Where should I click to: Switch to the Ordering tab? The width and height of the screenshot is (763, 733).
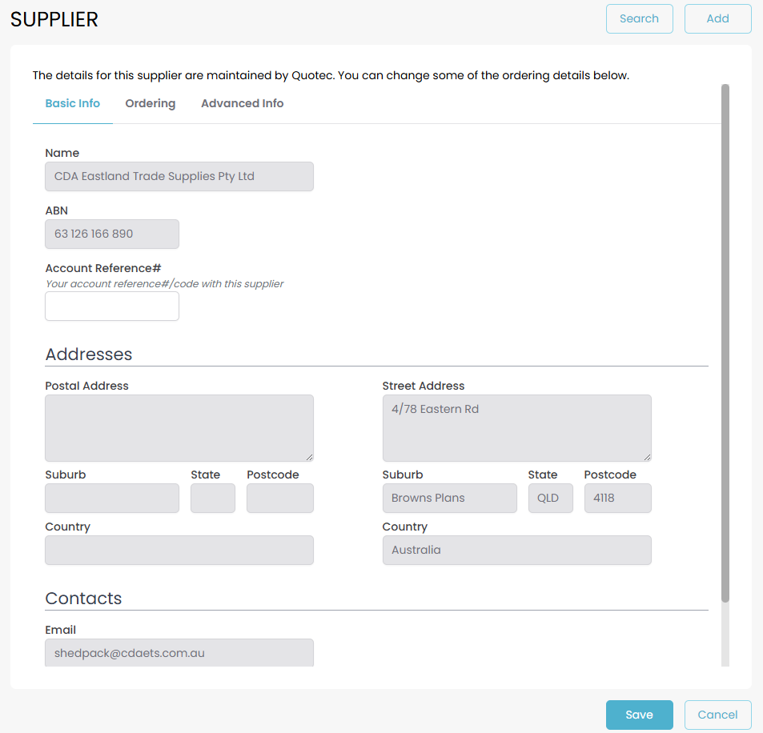coord(151,103)
